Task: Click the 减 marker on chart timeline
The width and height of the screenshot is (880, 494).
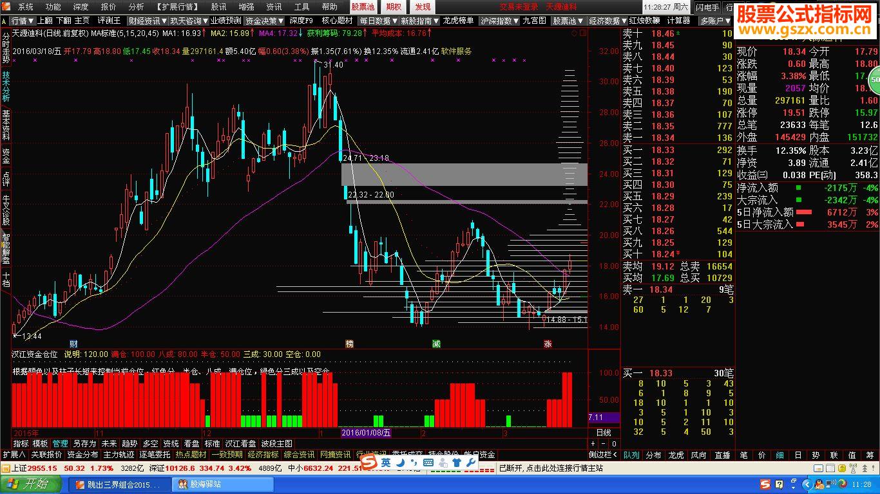Action: 437,343
